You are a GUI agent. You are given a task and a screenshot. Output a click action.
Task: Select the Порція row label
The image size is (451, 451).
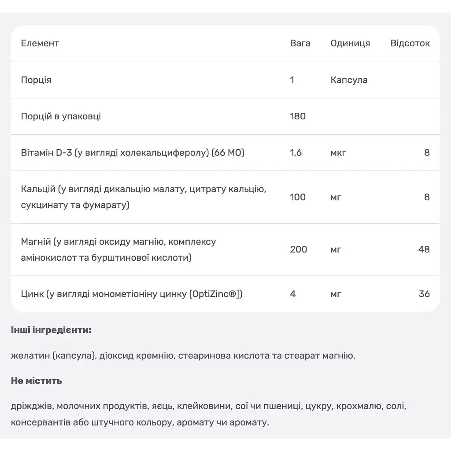click(x=36, y=80)
